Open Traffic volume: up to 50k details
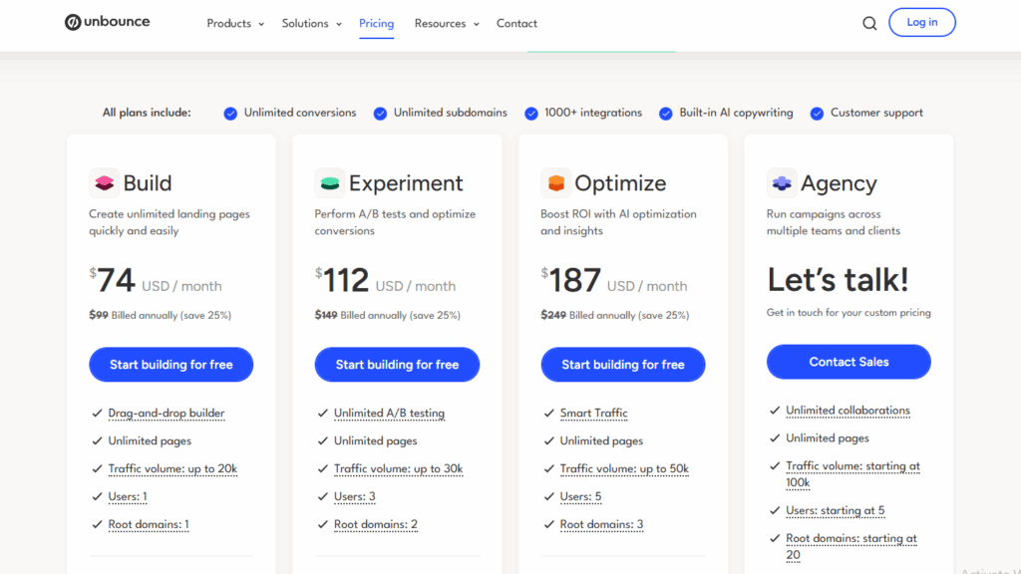 (x=624, y=468)
